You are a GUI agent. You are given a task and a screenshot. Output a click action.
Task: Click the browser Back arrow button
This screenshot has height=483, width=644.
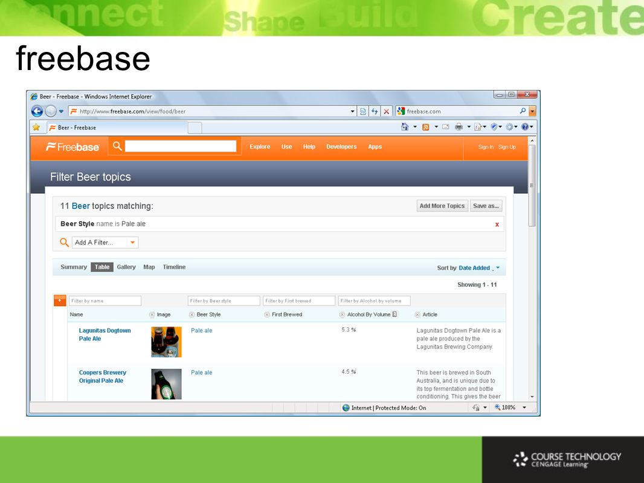[x=37, y=111]
